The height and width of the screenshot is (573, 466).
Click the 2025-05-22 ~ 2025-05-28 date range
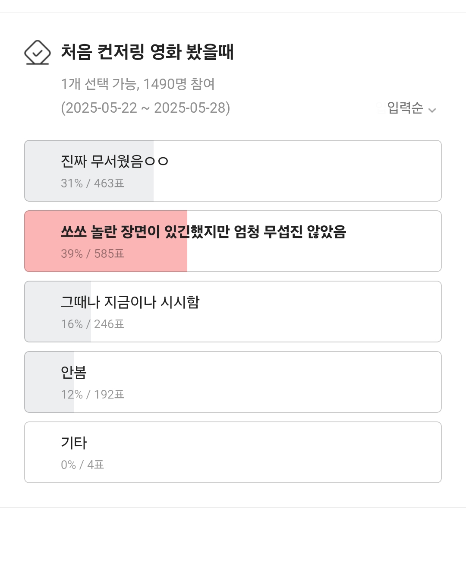tap(145, 108)
